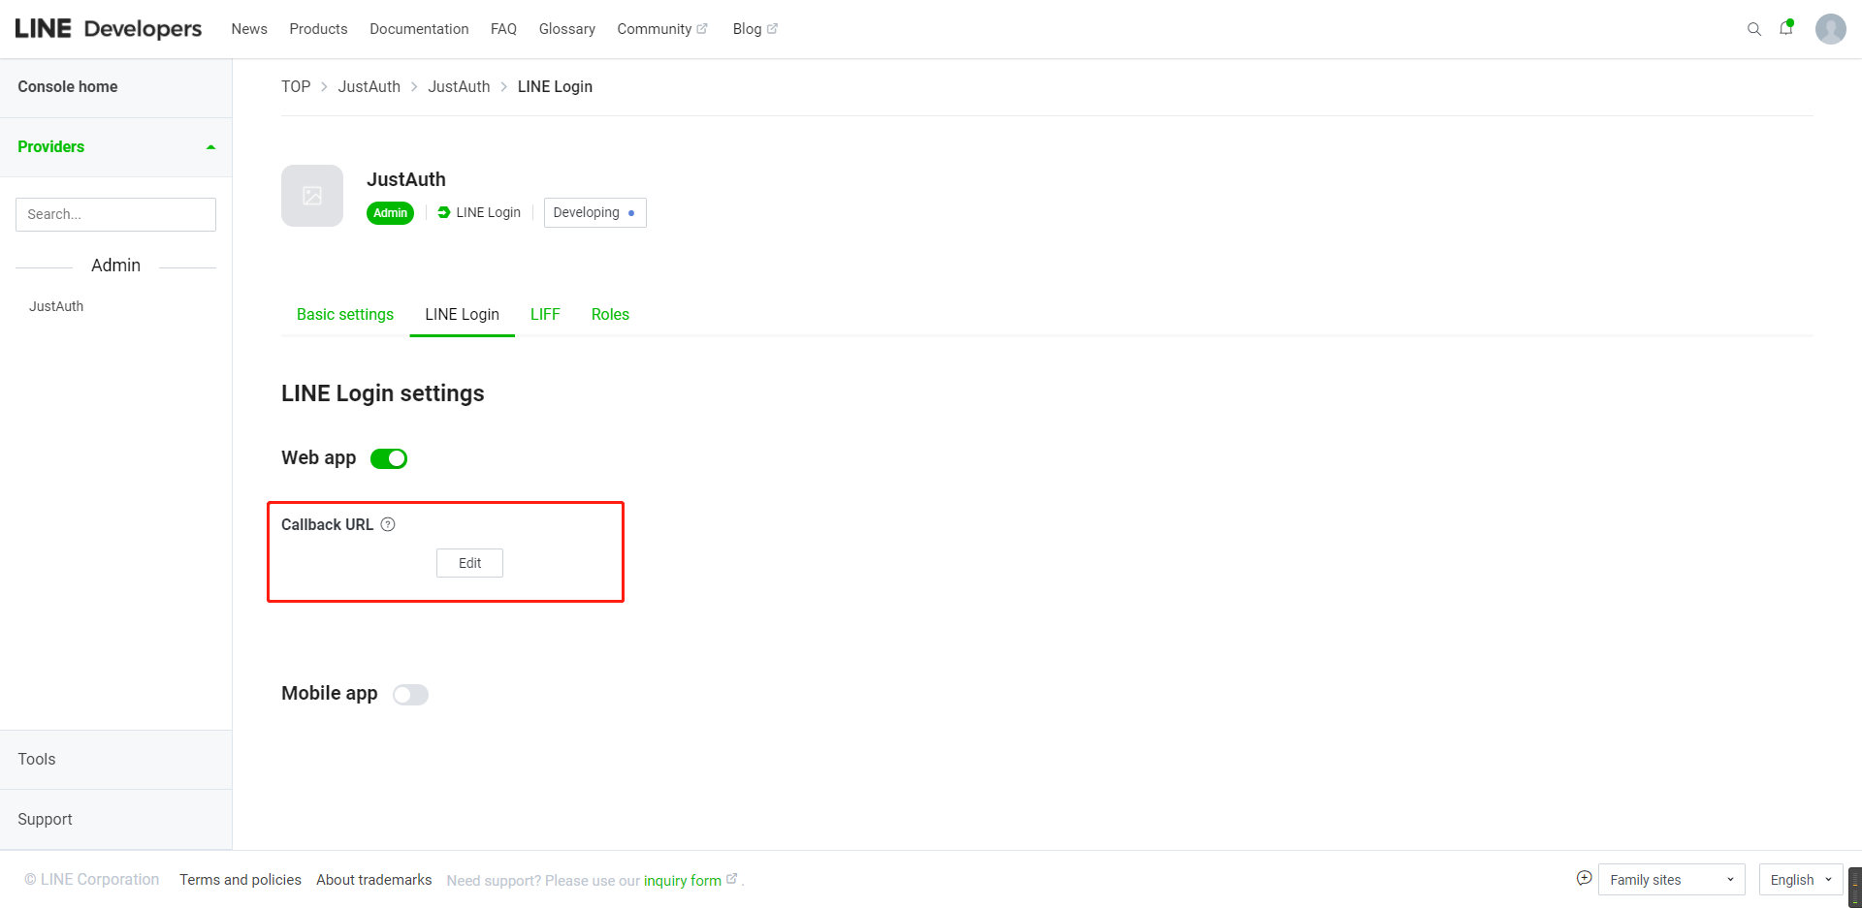Screen dimensions: 1862x908
Task: Click the LINE Login channel type label
Action: [479, 212]
